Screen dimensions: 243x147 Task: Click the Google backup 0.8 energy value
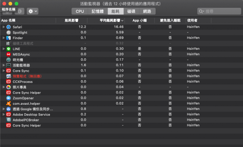coord(83,109)
